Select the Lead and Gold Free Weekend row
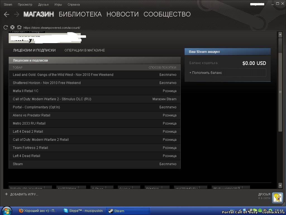Viewport: 286px width, 215px height. [x=95, y=75]
